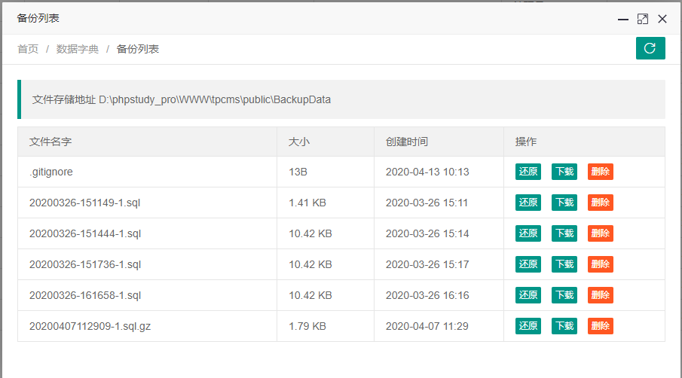
Task: Maximize the 备份列表 dialog window
Action: click(x=643, y=19)
